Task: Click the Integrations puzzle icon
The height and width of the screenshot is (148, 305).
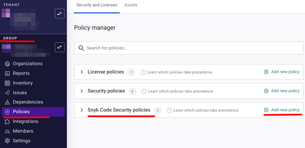Action: tap(7, 122)
